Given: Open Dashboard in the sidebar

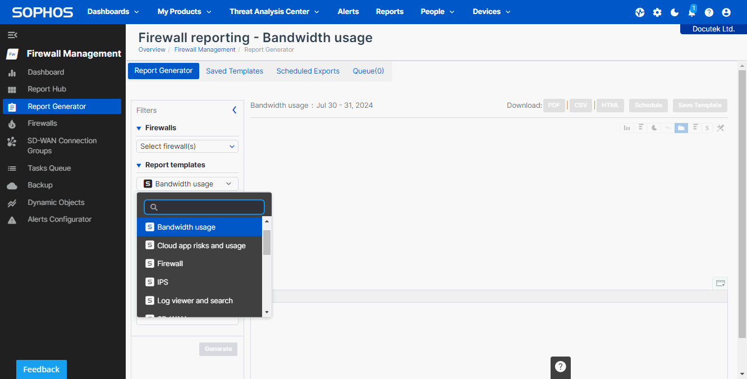Looking at the screenshot, I should (62, 72).
